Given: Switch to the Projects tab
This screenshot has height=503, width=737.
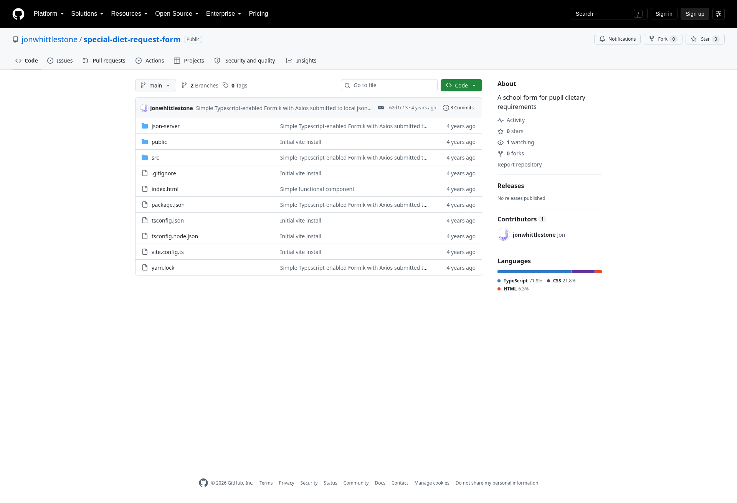Looking at the screenshot, I should (189, 61).
